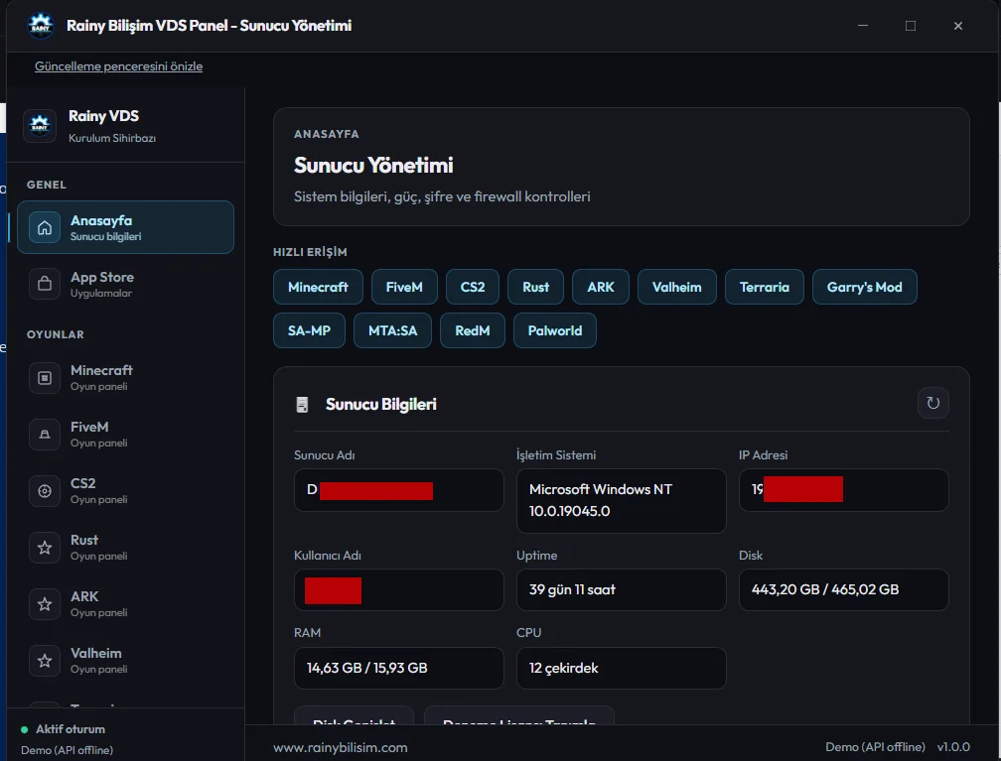Click the Garry's Mod quick access button

(864, 287)
